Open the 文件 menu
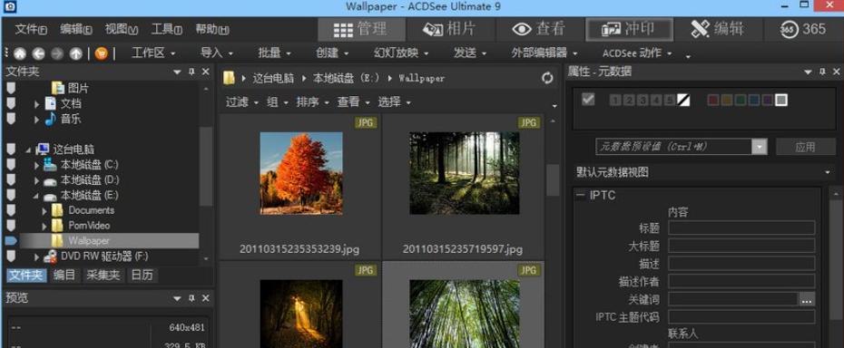The height and width of the screenshot is (348, 844). [30, 30]
